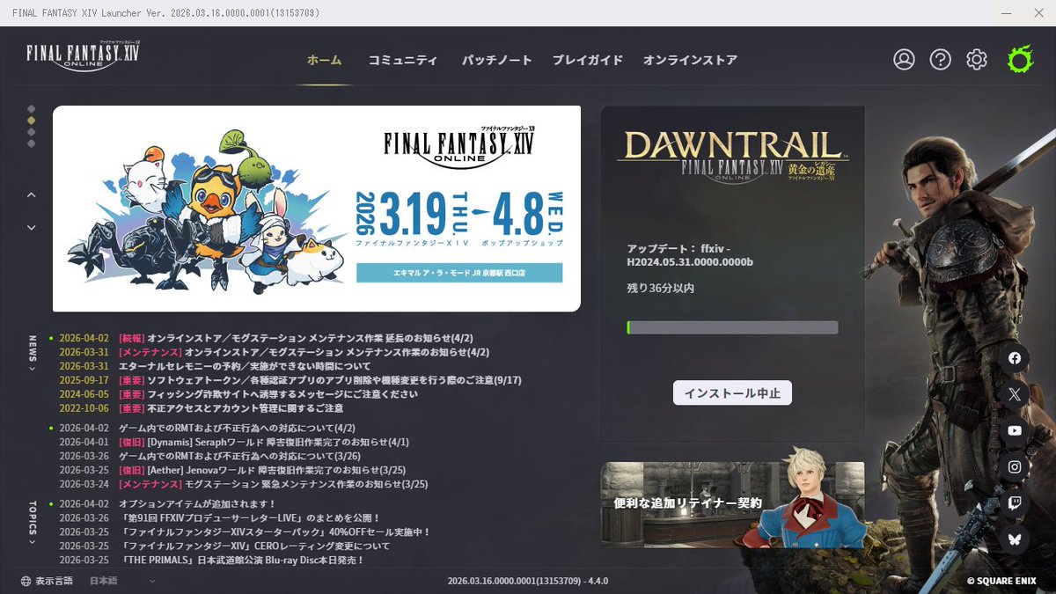The width and height of the screenshot is (1056, 594).
Task: Open the account profile icon
Action: pos(904,59)
